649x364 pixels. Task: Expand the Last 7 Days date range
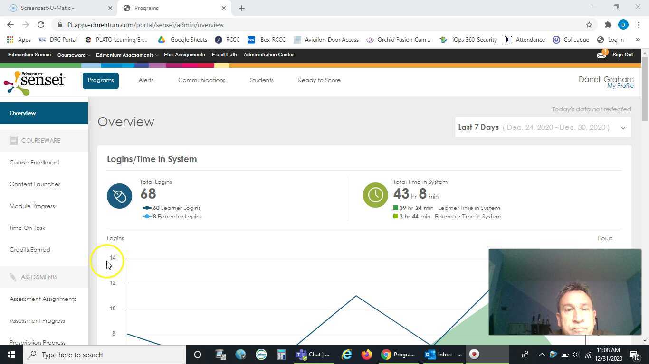pos(543,127)
